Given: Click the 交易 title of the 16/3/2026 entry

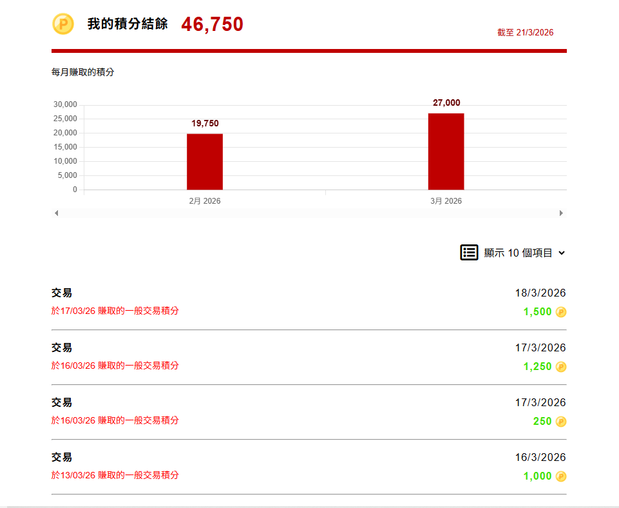Looking at the screenshot, I should click(x=62, y=458).
